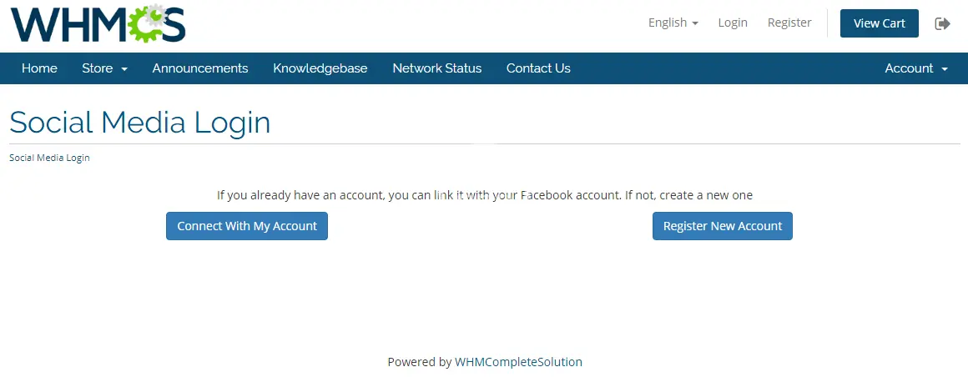This screenshot has height=377, width=968.
Task: Click the logout arrow icon
Action: tap(943, 23)
